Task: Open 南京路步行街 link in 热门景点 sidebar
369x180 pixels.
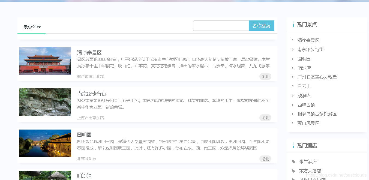Action: pos(311,50)
